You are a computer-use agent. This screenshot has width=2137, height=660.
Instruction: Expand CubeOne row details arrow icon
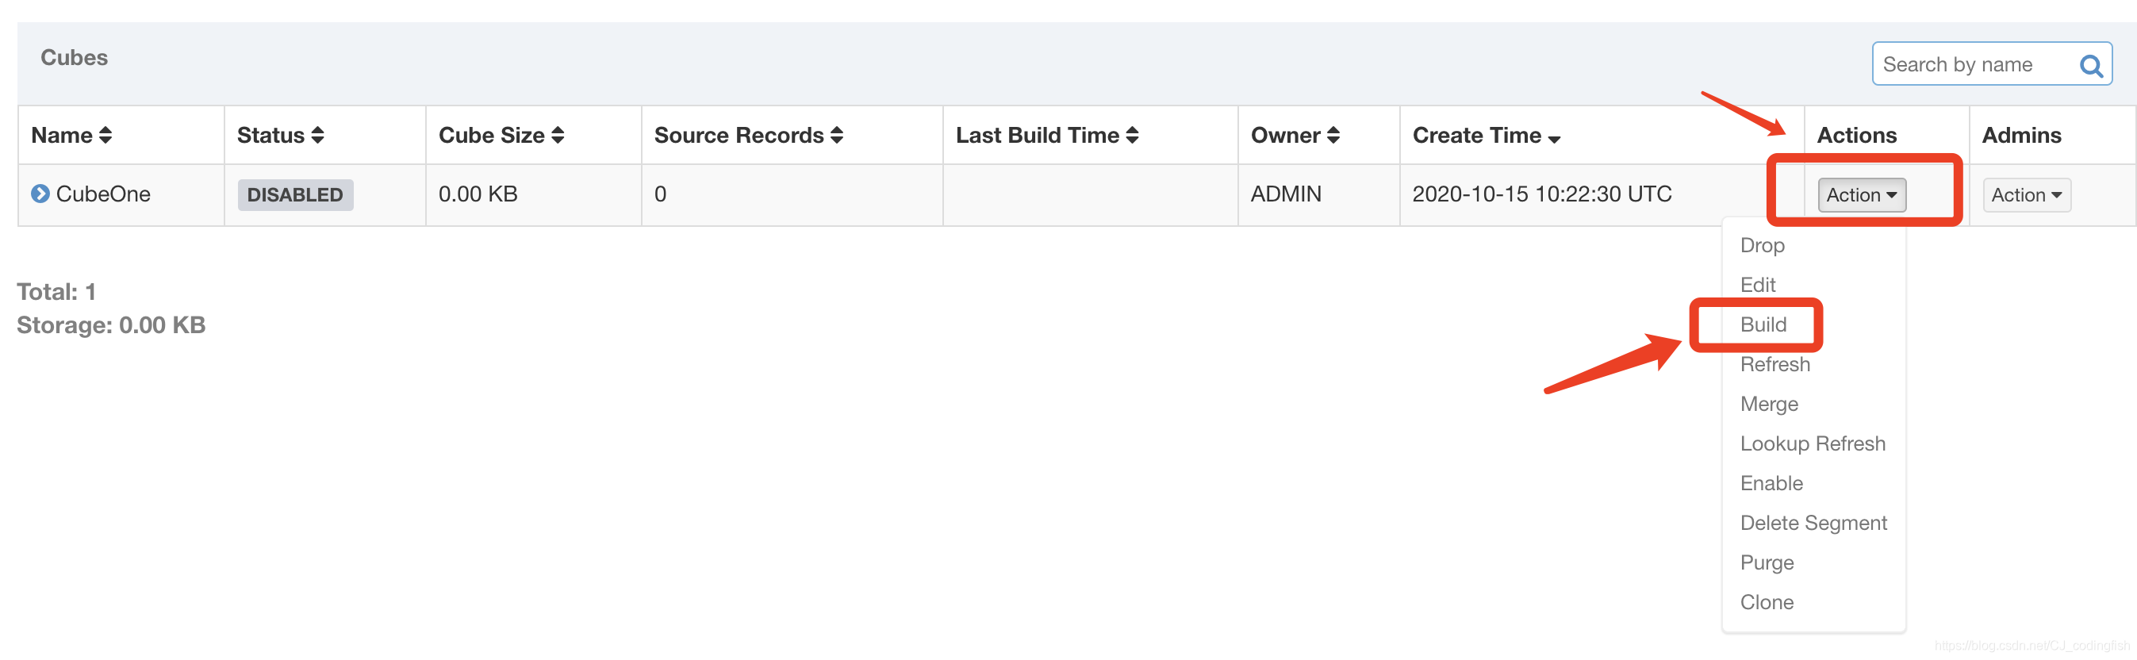40,194
